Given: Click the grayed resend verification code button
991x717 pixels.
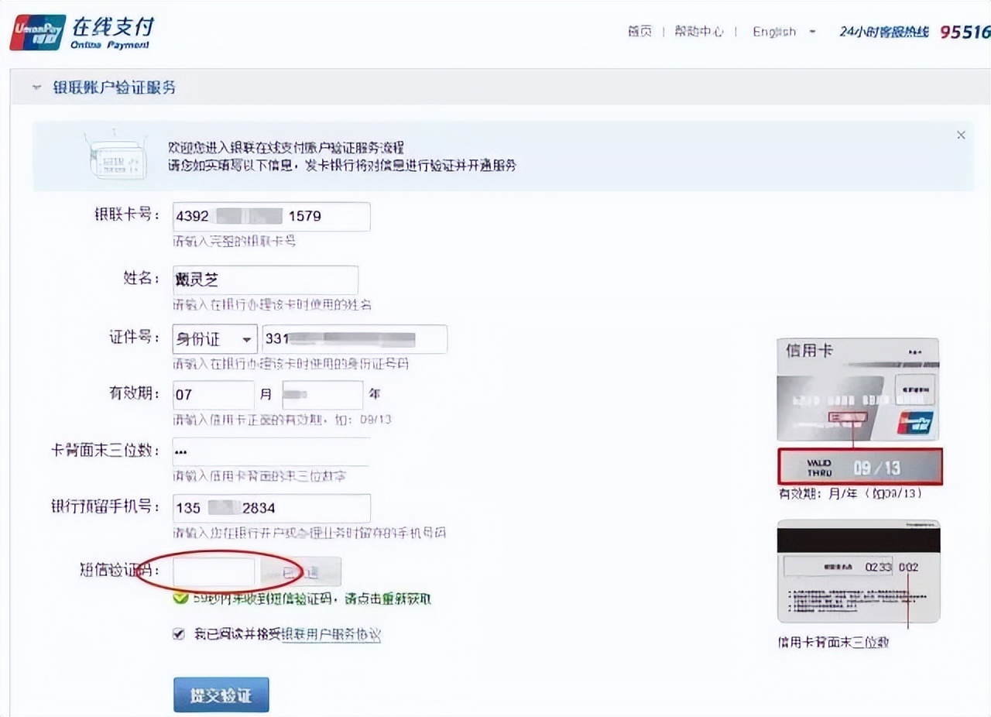Looking at the screenshot, I should [302, 571].
